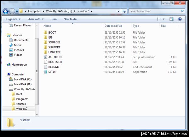The image size is (189, 137).
Task: Toggle the preview pane icon
Action: pyautogui.click(x=171, y=19)
